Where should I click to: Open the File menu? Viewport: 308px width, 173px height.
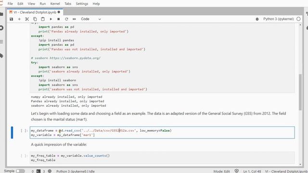pos(10,4)
